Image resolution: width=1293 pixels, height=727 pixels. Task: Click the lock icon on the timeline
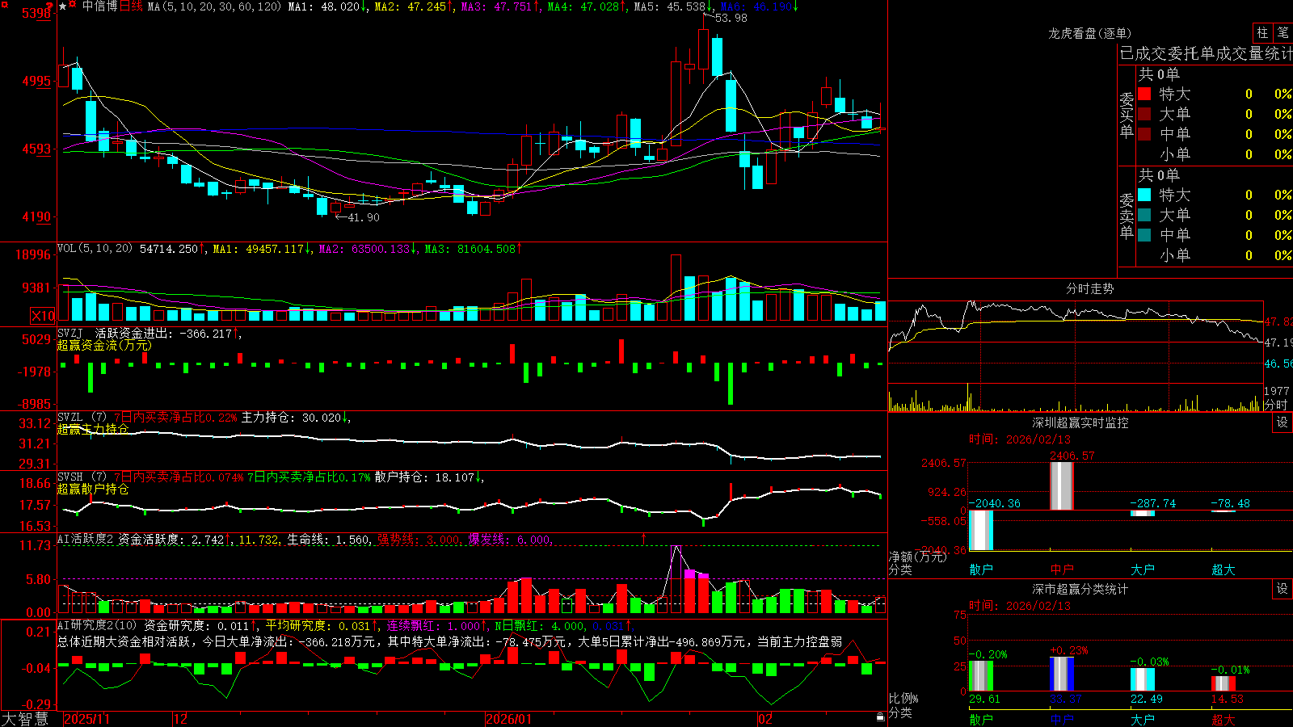point(880,717)
